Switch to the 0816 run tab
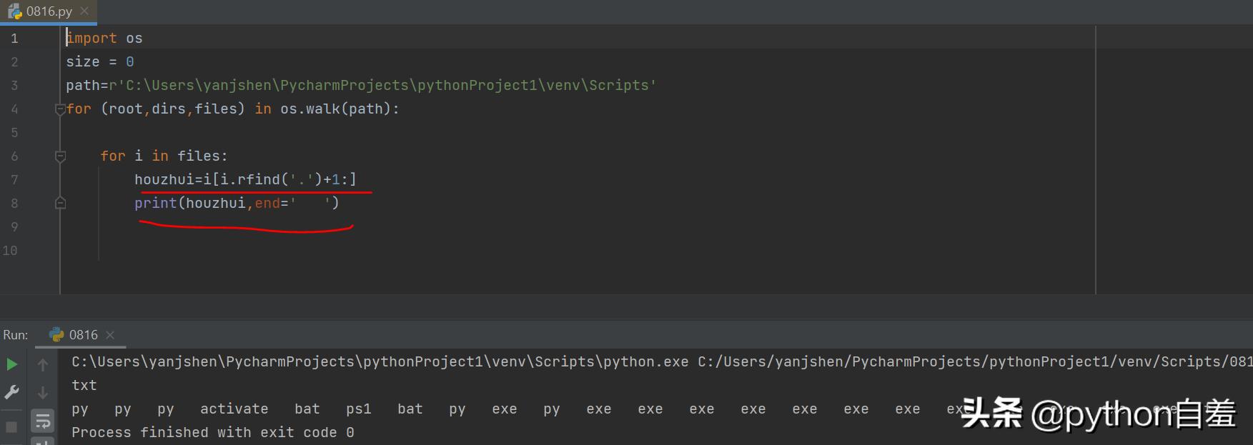 (83, 335)
